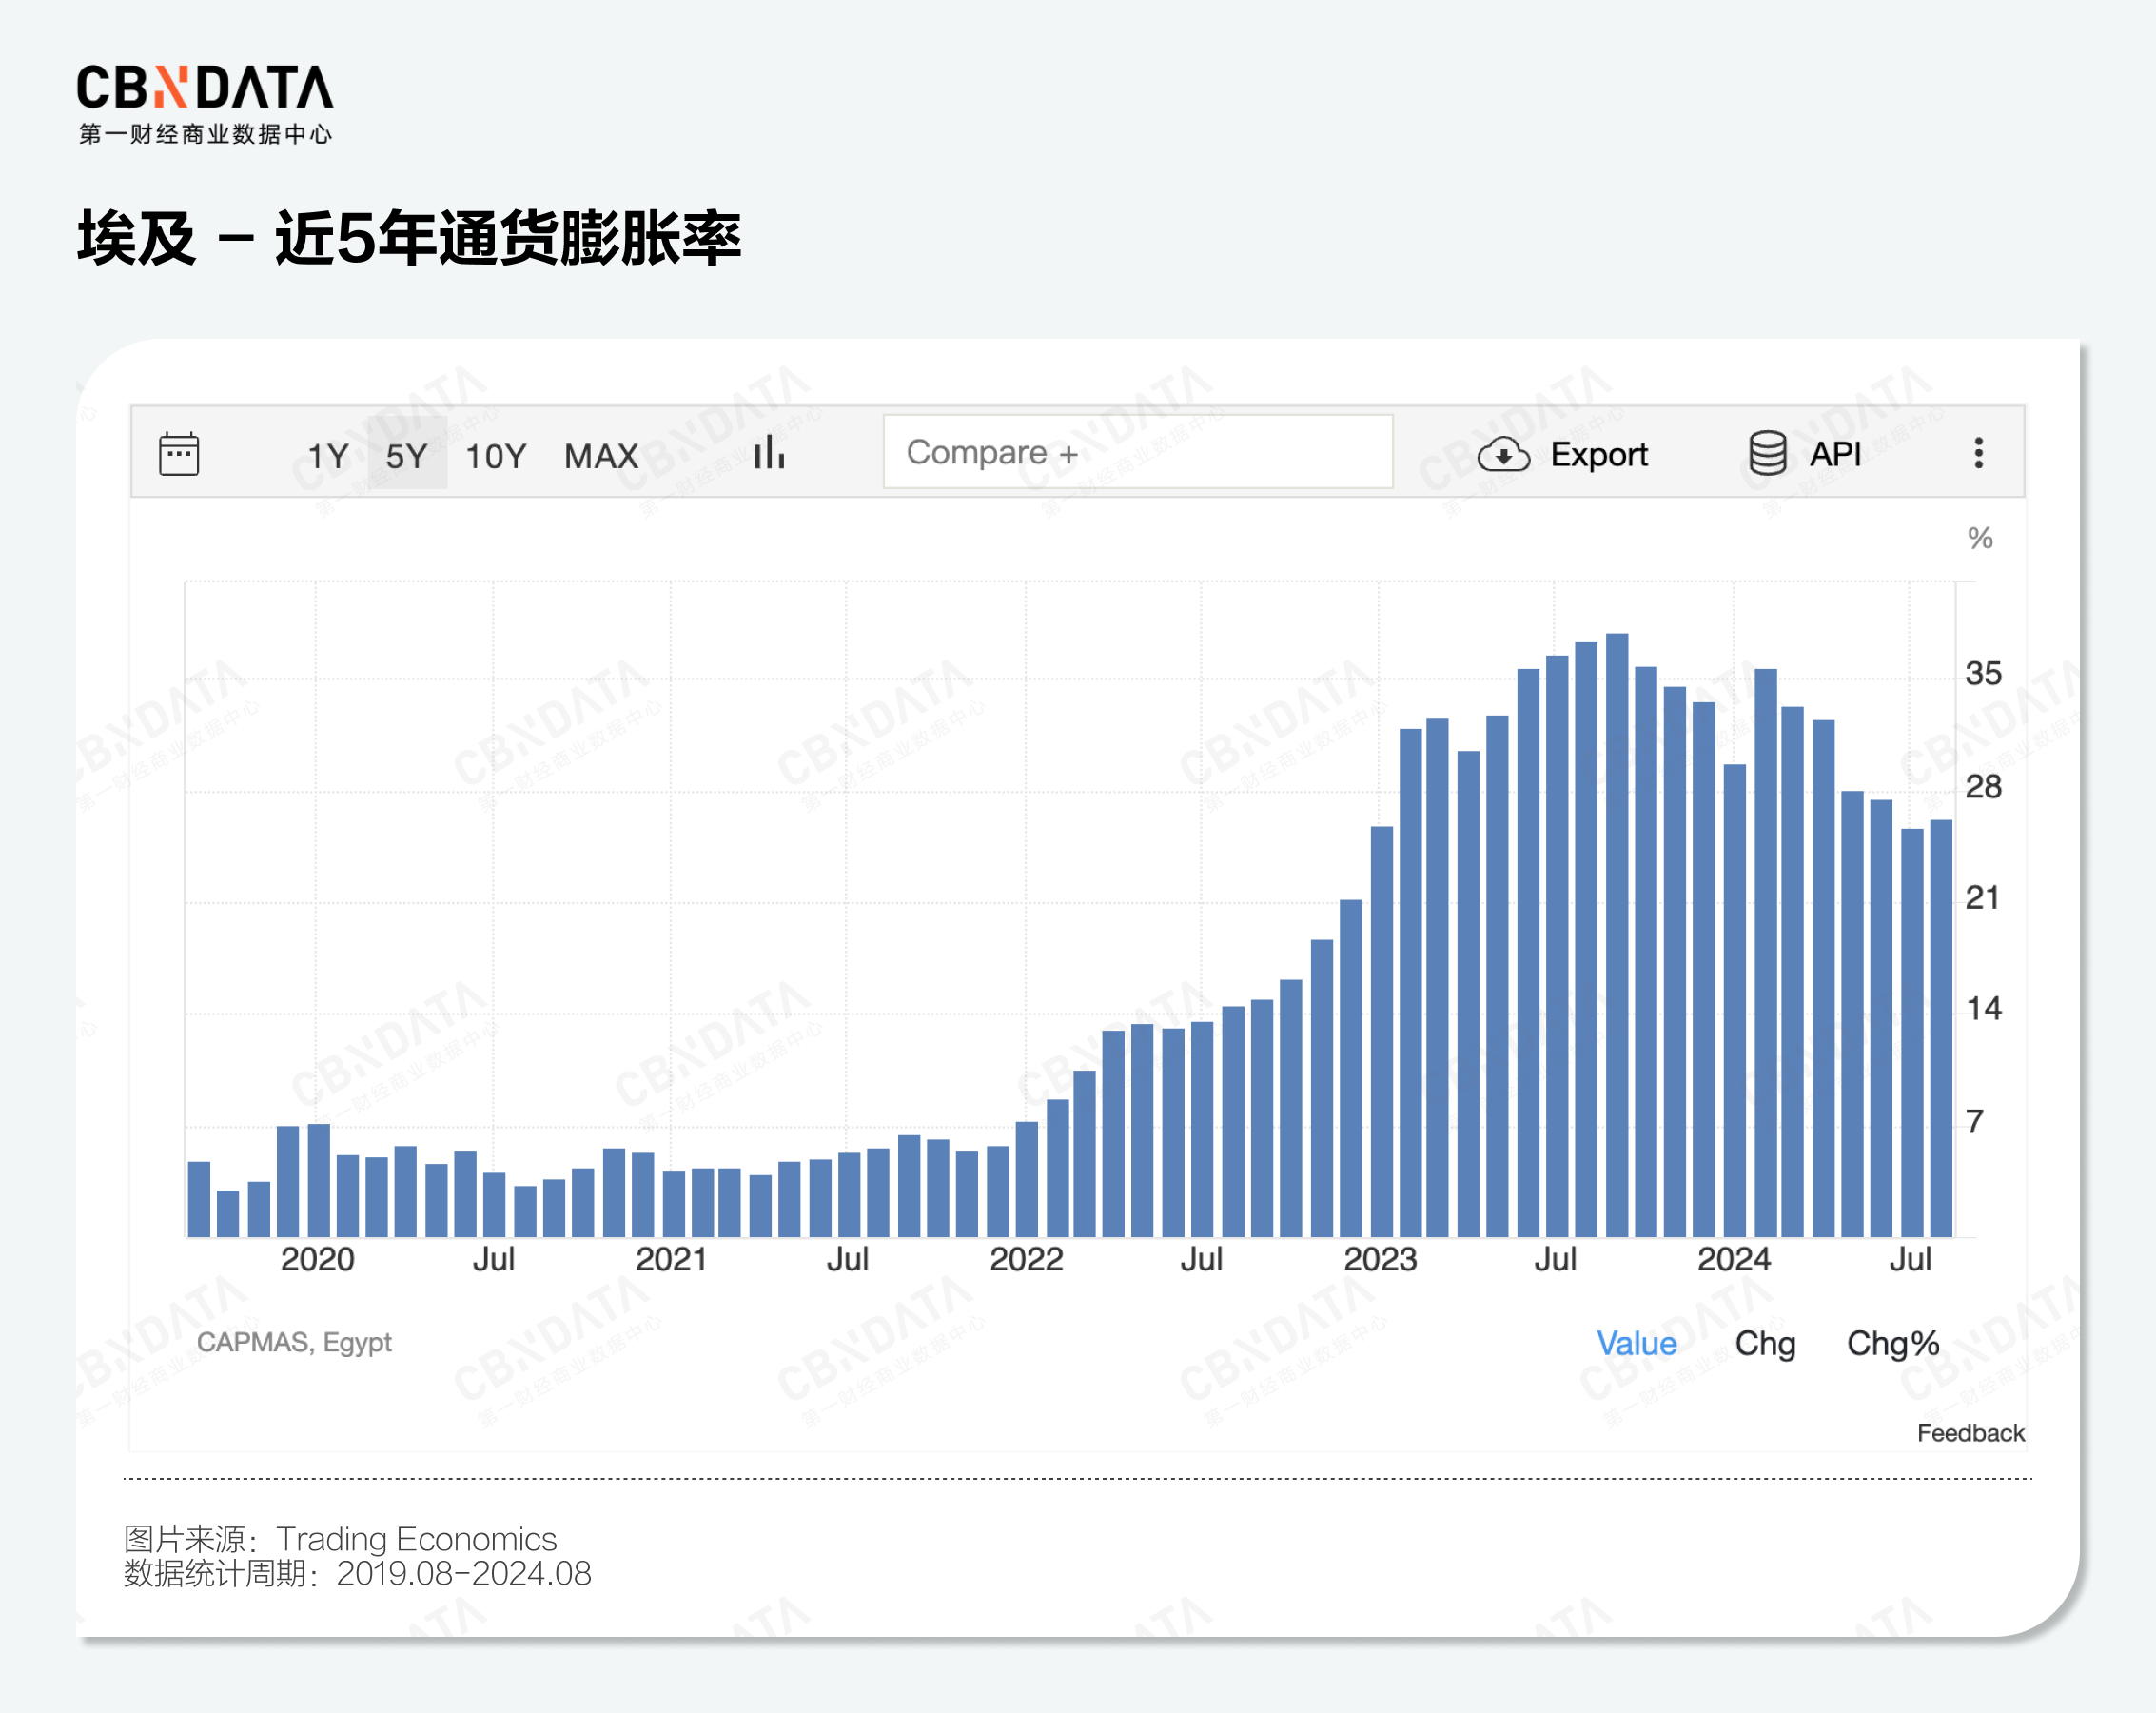Viewport: 2156px width, 1713px height.
Task: Switch display to Chg%
Action: click(x=1892, y=1343)
